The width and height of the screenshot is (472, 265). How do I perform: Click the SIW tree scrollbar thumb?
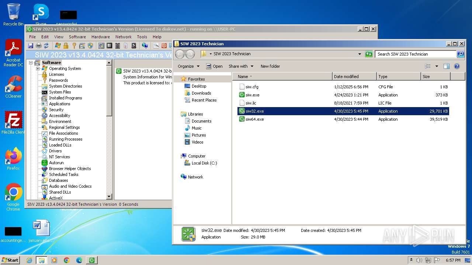pos(109,91)
